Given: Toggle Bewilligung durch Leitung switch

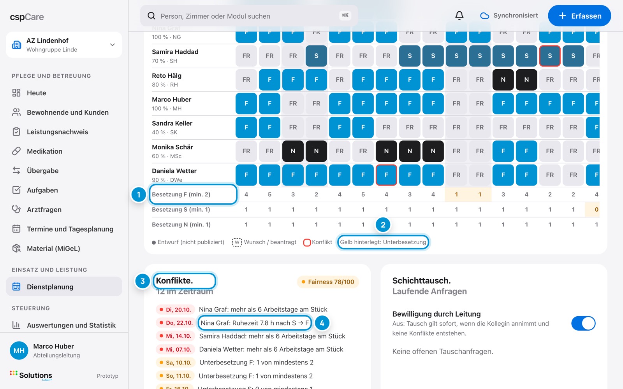Looking at the screenshot, I should click(x=583, y=323).
